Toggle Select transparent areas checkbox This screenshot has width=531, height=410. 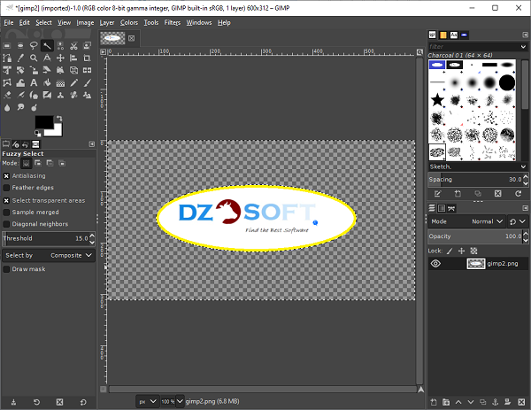point(6,201)
